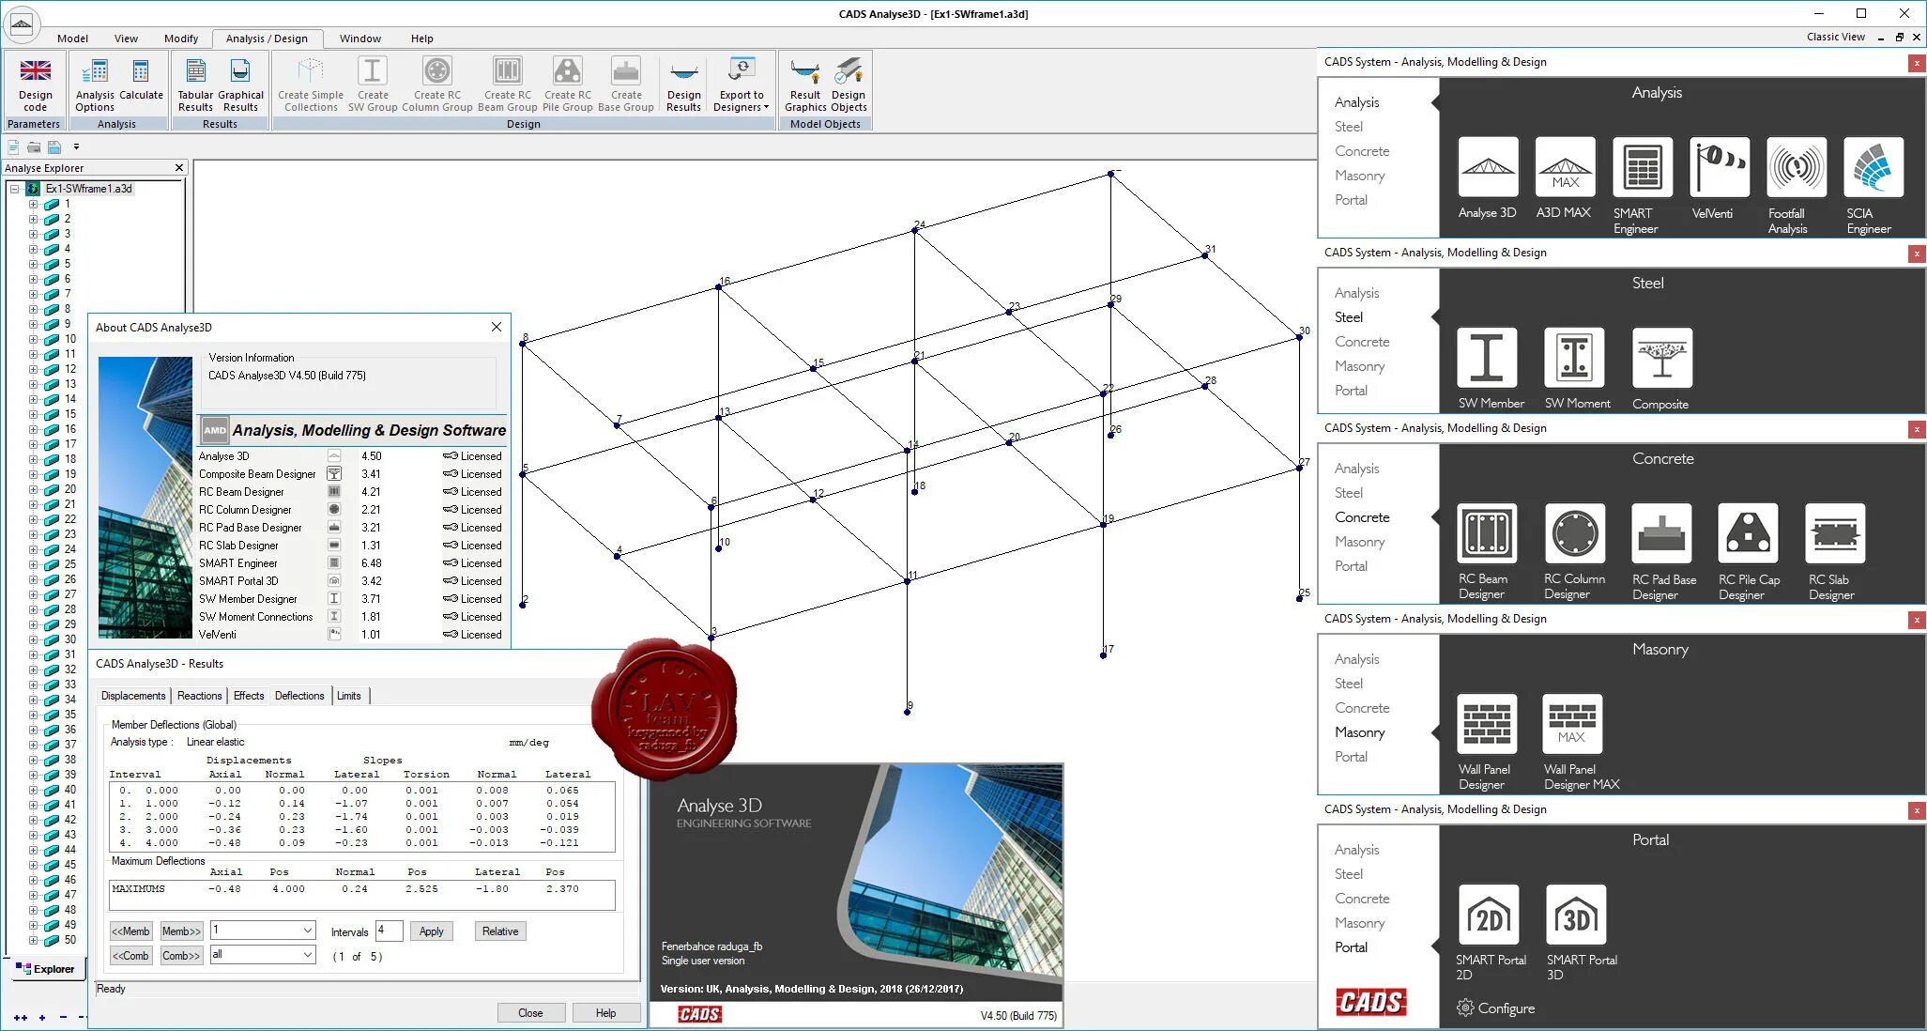Click the Memb>> next member button
This screenshot has height=1031, width=1927.
(x=181, y=931)
